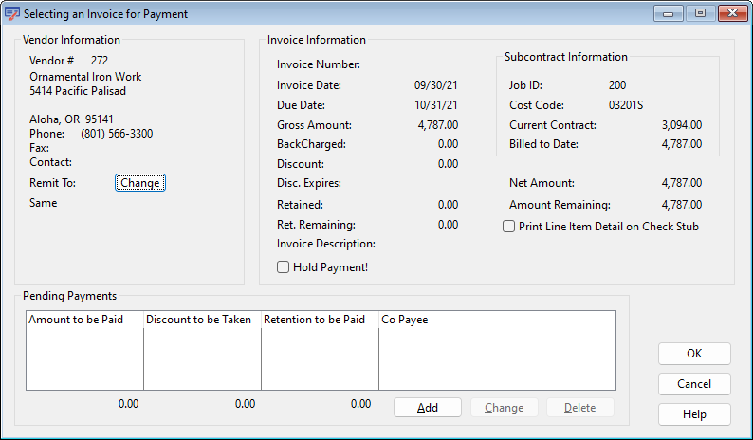This screenshot has width=753, height=440.
Task: Click the vendor phone number (801) 566-3300
Action: click(115, 134)
